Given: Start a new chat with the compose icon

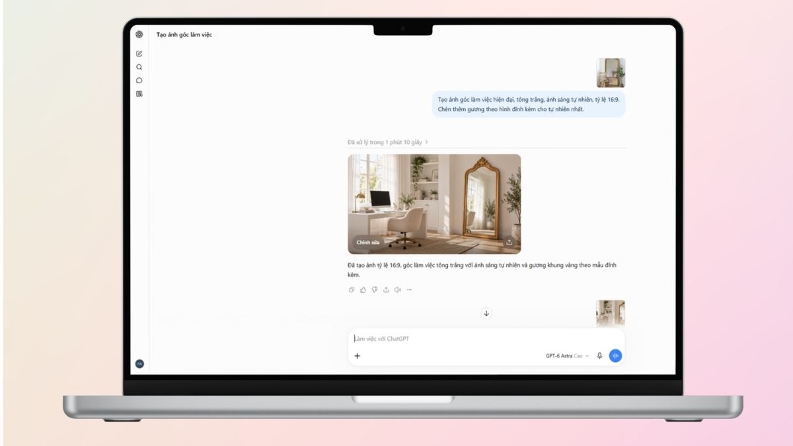Looking at the screenshot, I should tap(139, 54).
